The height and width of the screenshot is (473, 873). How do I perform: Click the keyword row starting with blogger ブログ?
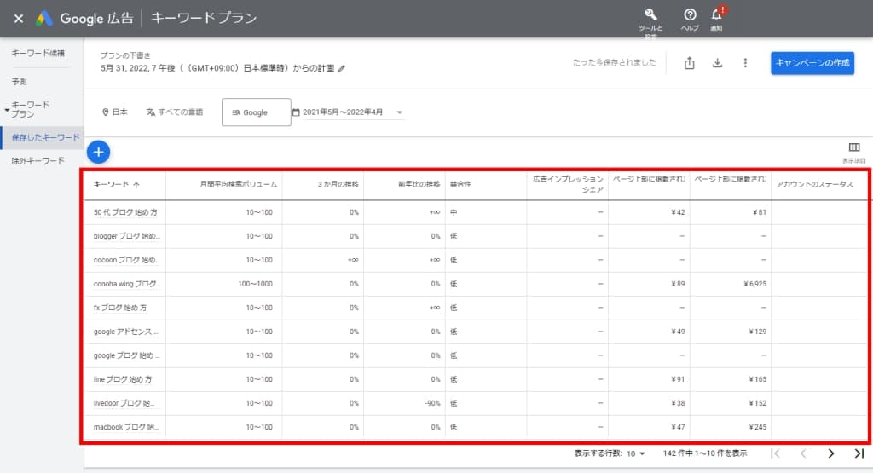click(126, 237)
